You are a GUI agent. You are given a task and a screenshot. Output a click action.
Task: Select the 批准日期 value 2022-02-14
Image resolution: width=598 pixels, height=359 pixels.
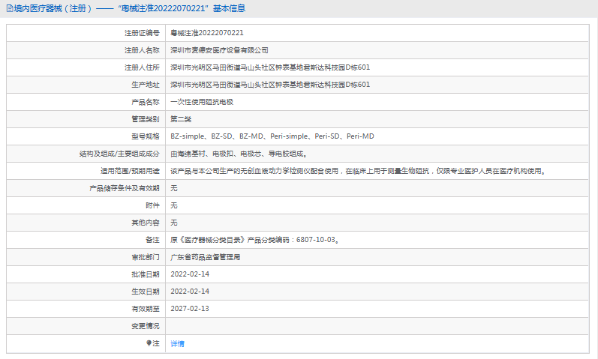coord(190,274)
